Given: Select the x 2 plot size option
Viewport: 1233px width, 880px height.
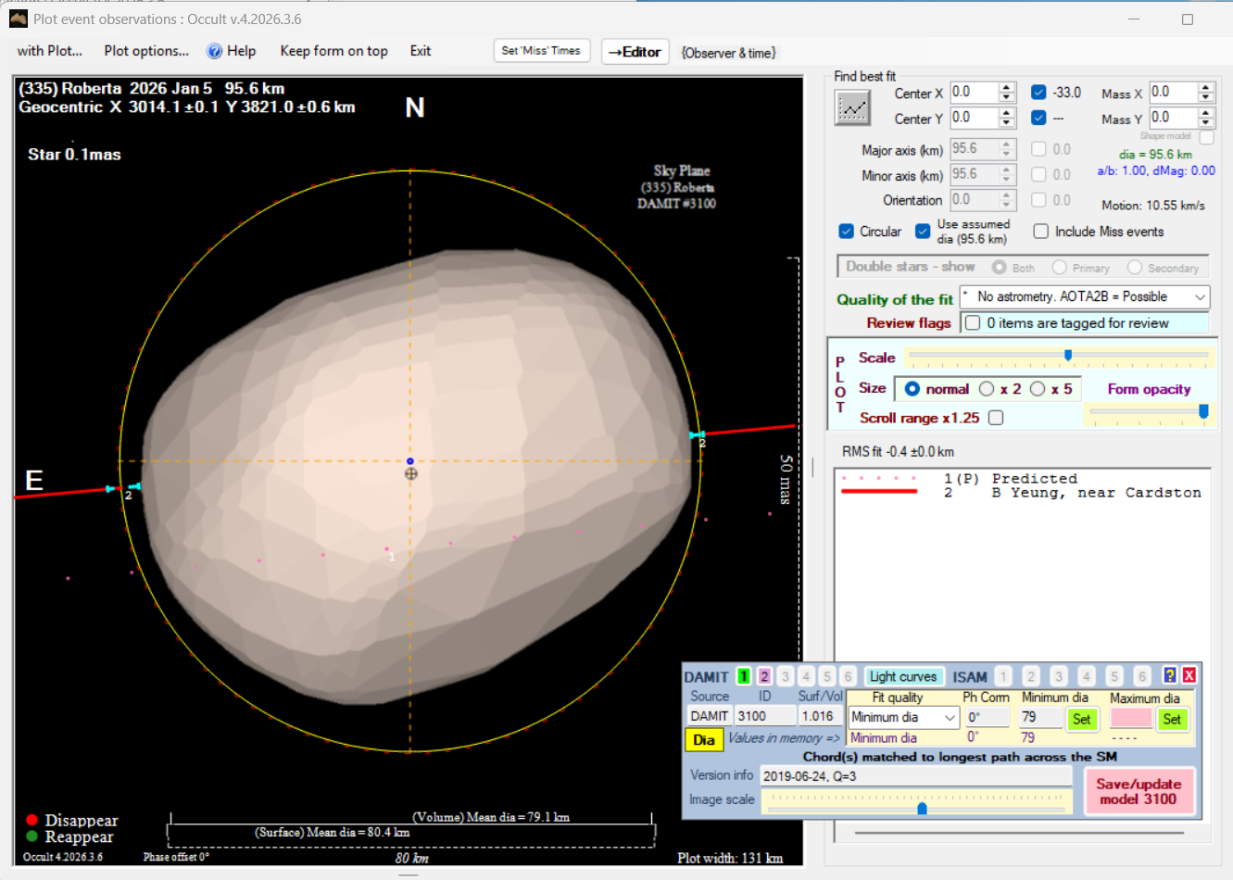Looking at the screenshot, I should click(988, 389).
